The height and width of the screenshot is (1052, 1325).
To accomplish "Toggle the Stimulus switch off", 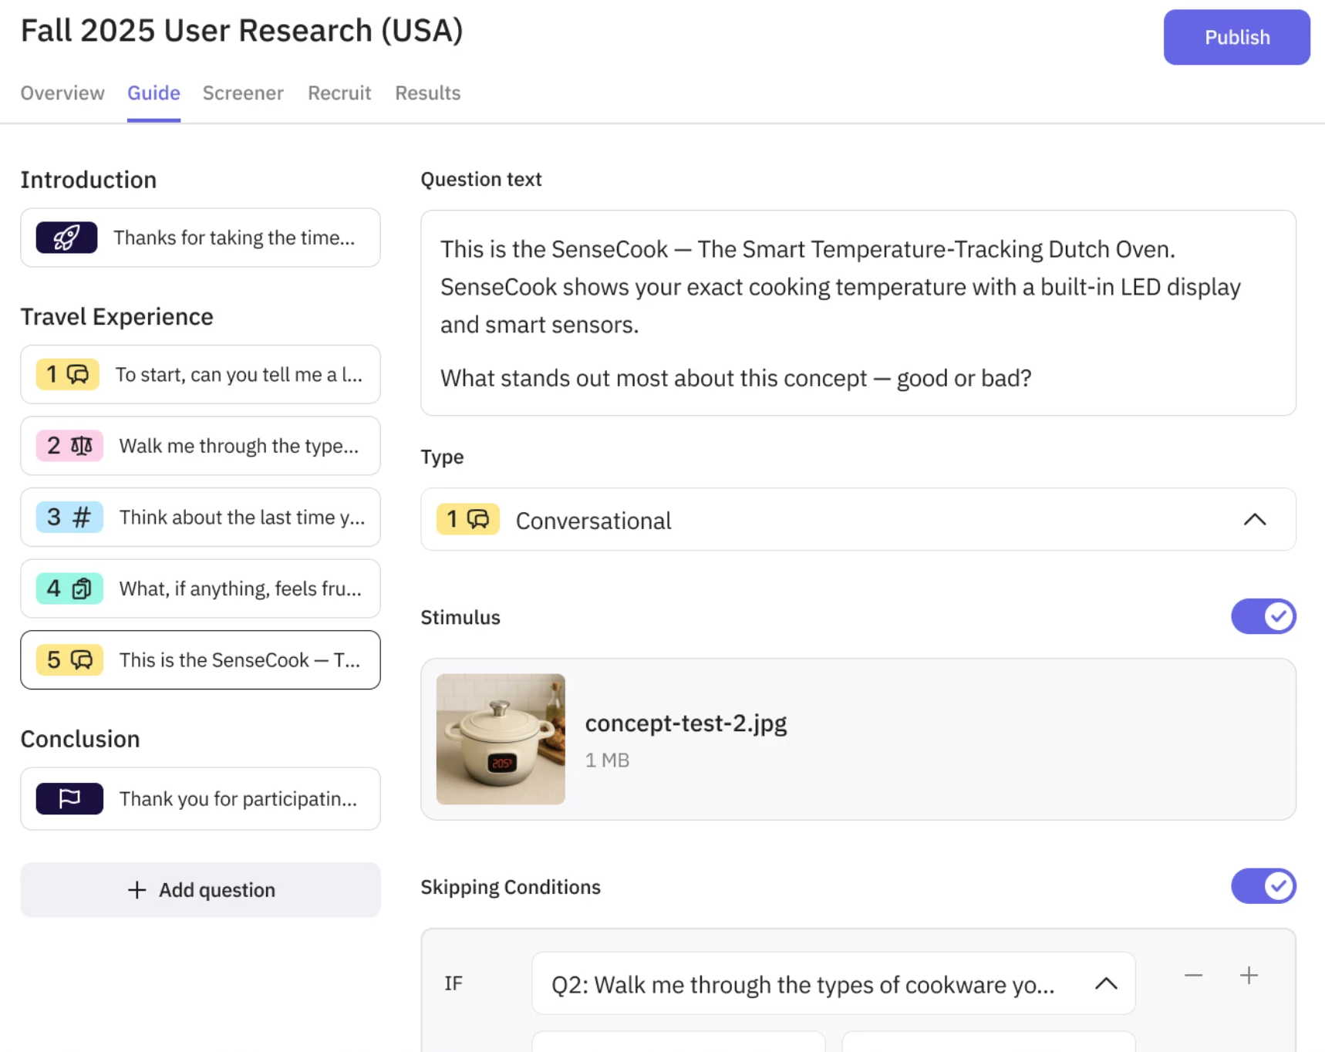I will 1263,617.
